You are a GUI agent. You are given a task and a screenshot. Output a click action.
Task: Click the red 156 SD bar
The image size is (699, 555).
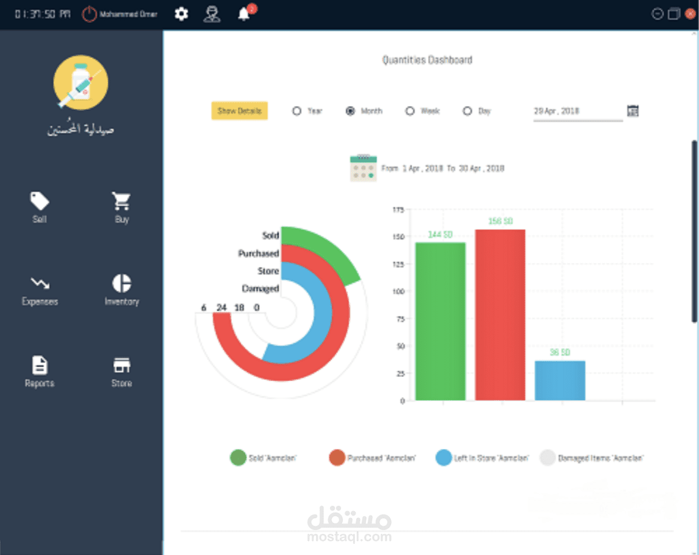click(500, 315)
